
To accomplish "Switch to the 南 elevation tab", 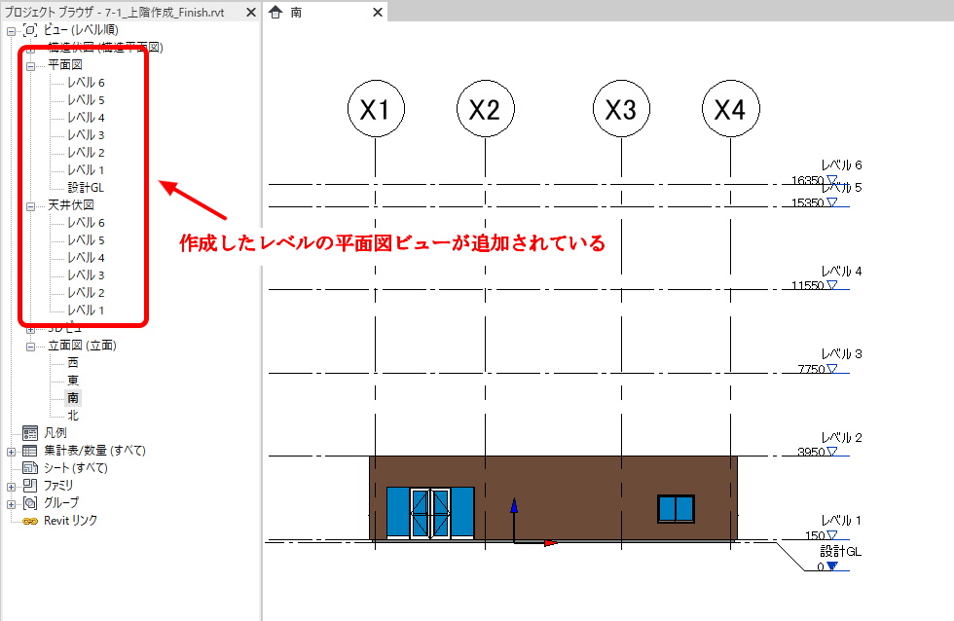I will (x=296, y=12).
